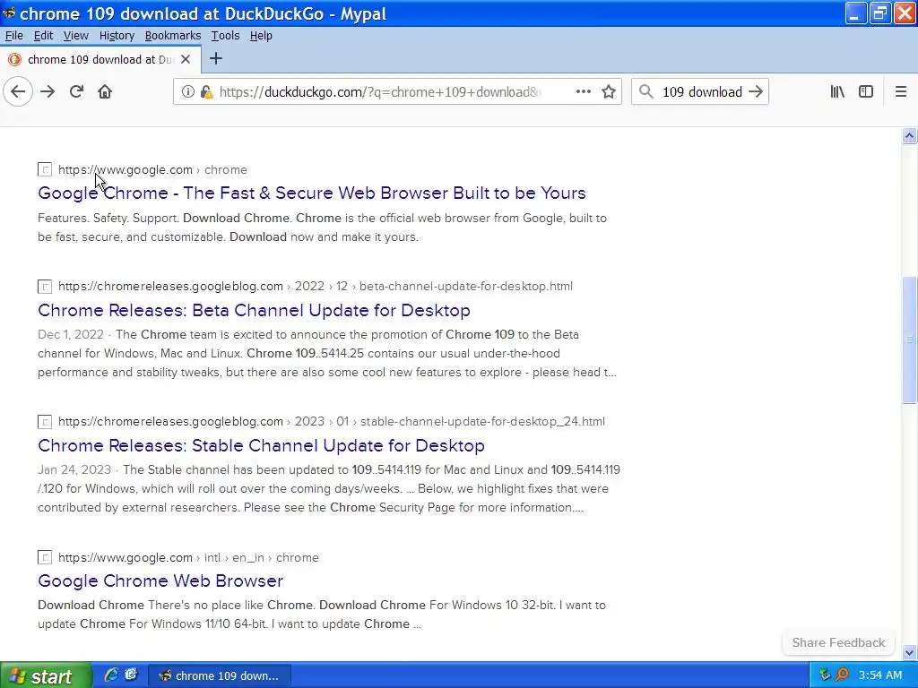Click the 109 download search field
Image resolution: width=918 pixels, height=688 pixels.
(x=702, y=92)
